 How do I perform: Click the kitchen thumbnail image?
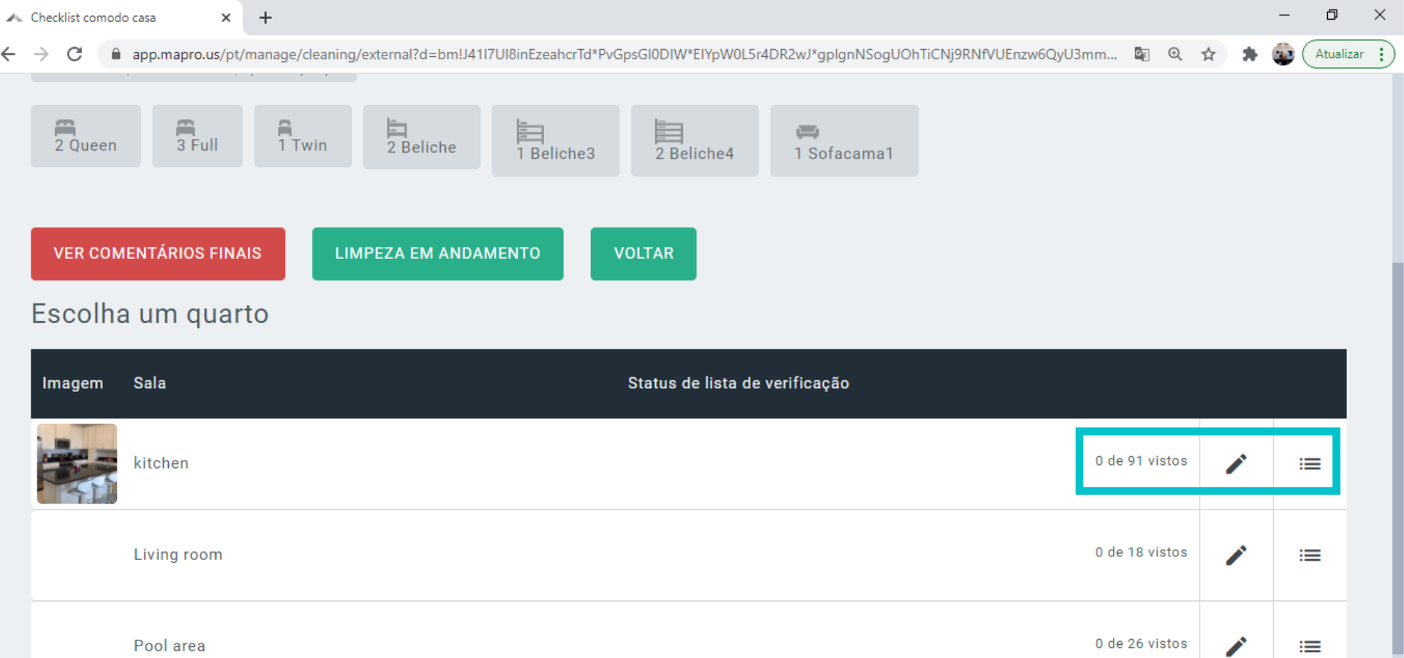point(77,464)
